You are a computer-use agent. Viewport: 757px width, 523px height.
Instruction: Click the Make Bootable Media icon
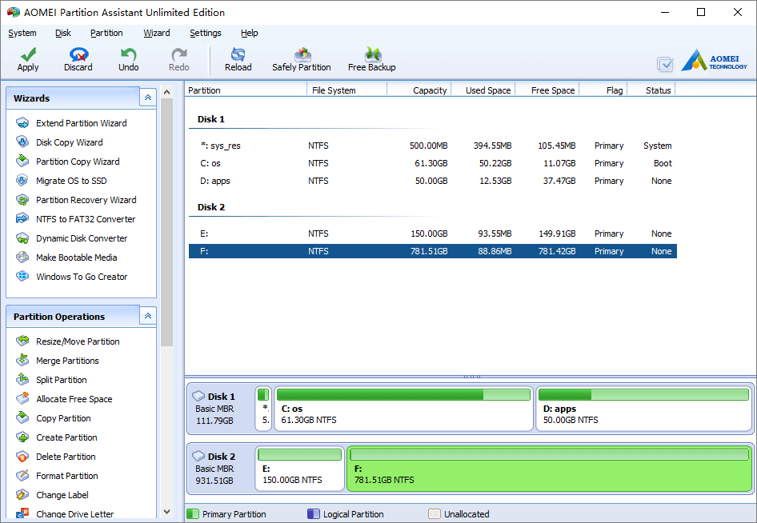pos(22,258)
